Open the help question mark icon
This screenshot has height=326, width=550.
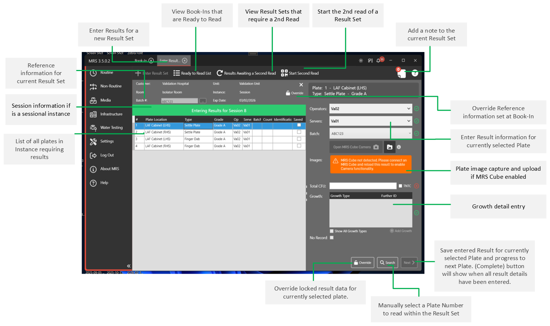click(415, 73)
